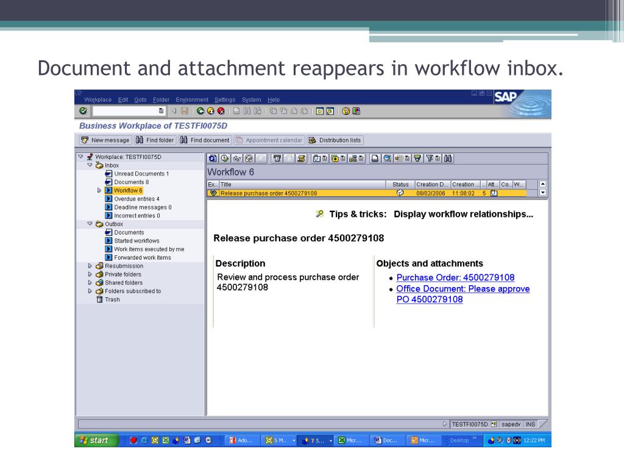Open the Folder menu

click(161, 99)
